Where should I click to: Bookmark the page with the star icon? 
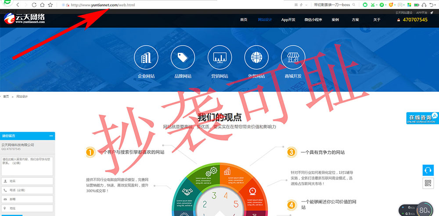pos(50,5)
